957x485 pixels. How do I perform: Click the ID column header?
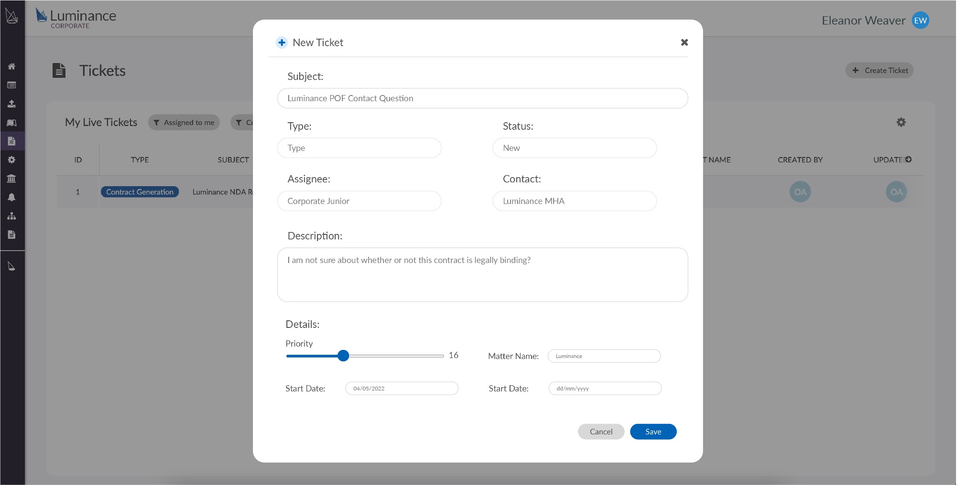78,160
